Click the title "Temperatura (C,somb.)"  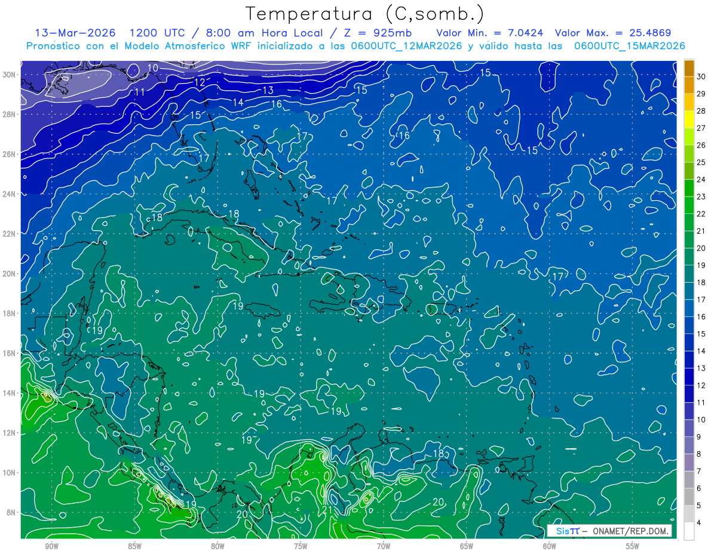click(x=364, y=14)
